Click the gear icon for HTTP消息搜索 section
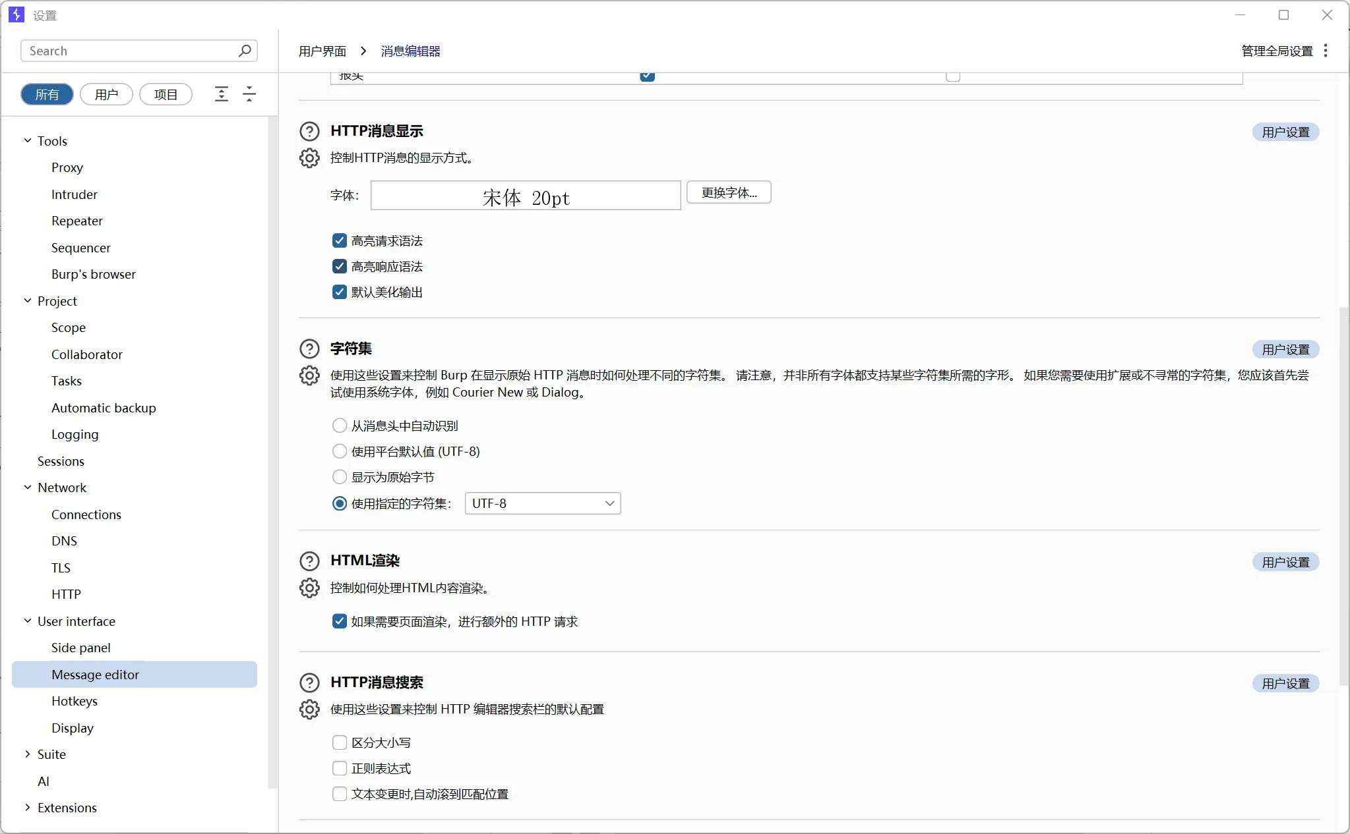 [309, 709]
